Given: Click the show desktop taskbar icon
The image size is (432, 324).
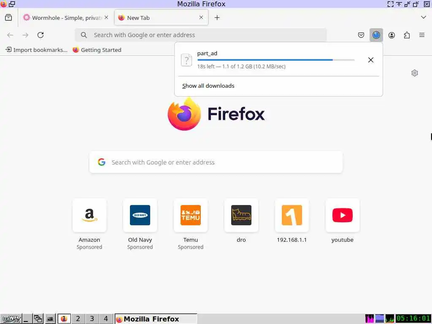Looking at the screenshot, I should coord(27,319).
